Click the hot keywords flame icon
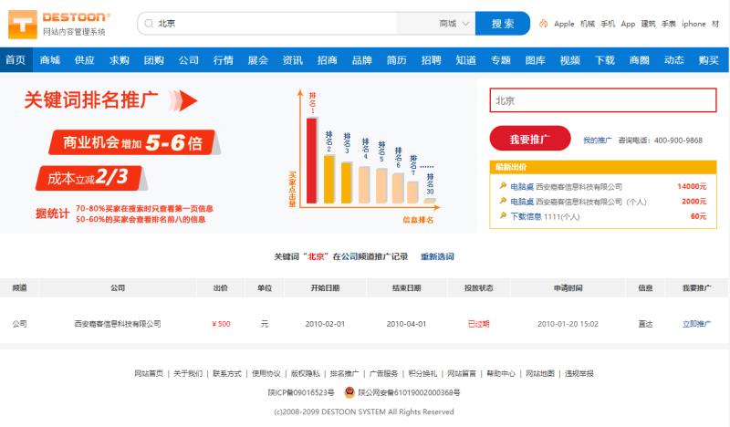Image resolution: width=730 pixels, height=427 pixels. click(543, 24)
